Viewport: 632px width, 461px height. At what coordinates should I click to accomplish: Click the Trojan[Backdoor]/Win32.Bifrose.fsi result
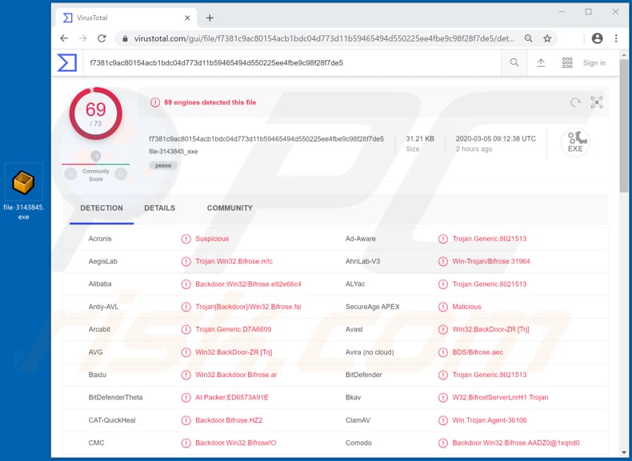248,307
